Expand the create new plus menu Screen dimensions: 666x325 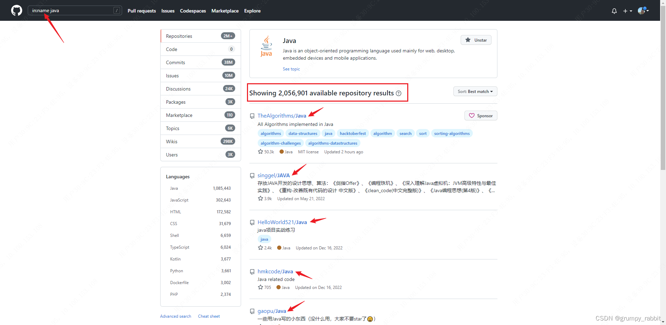click(x=627, y=11)
